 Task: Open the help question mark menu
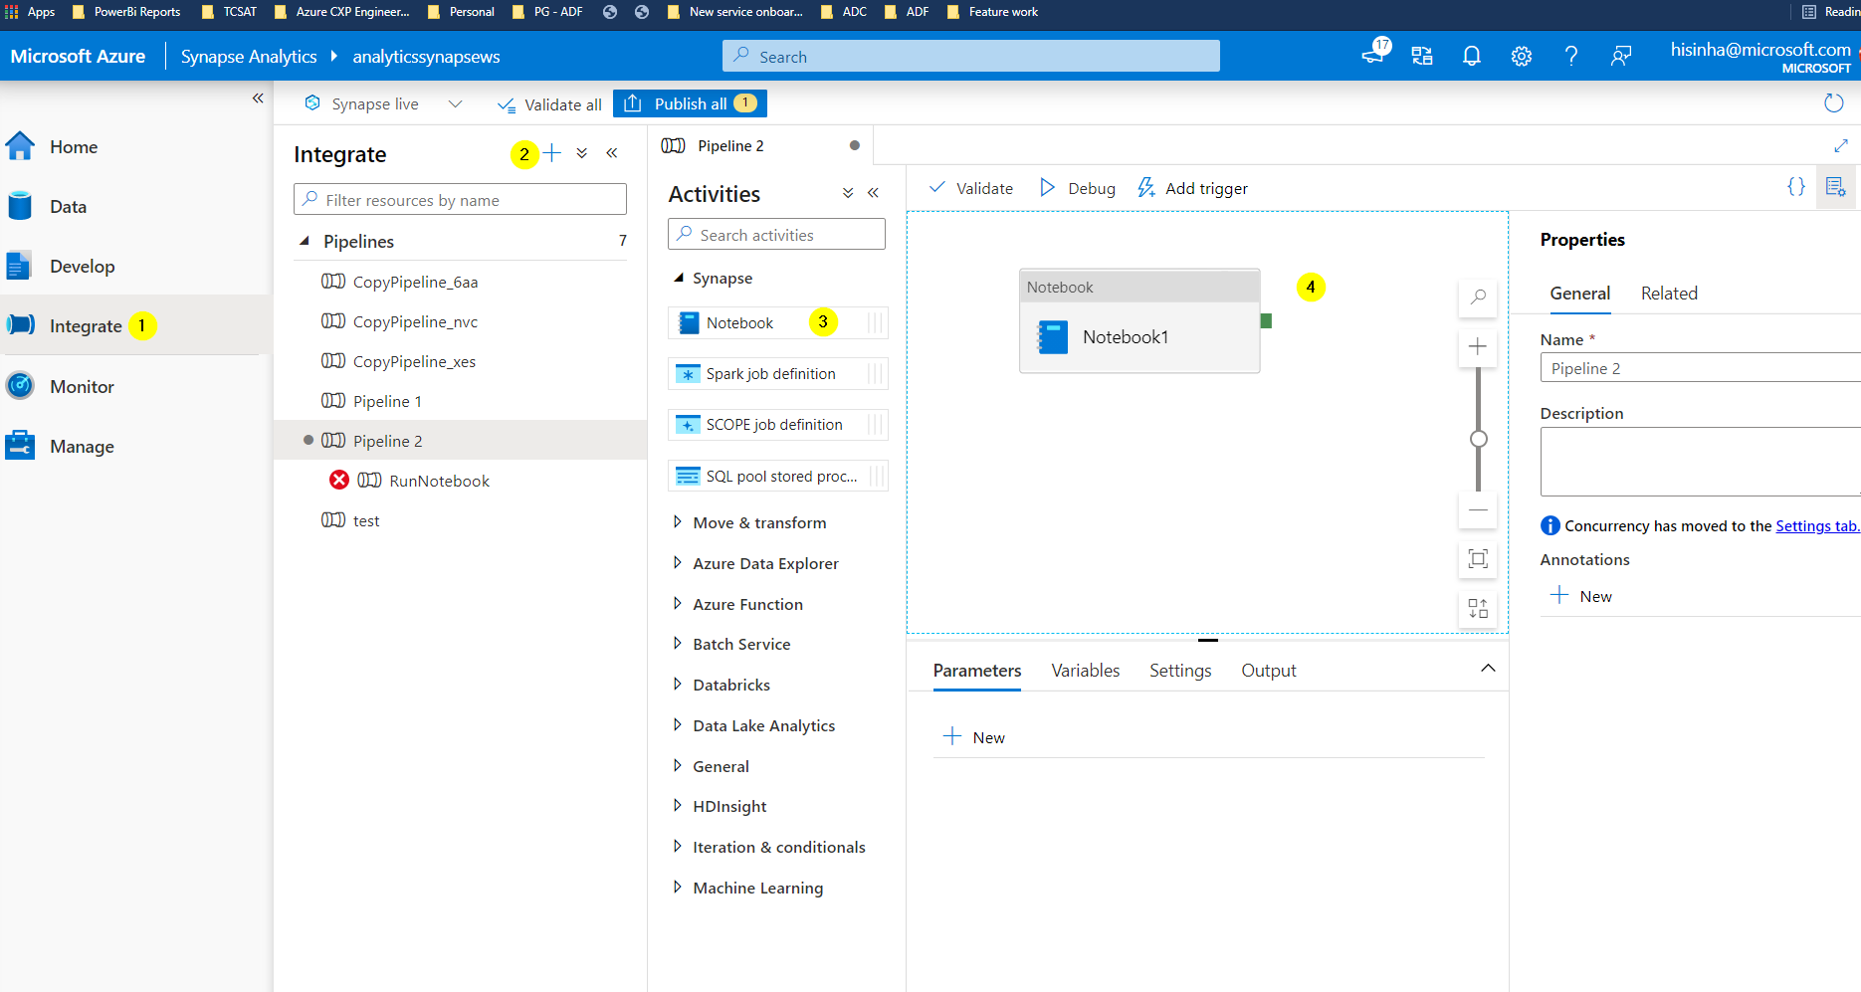click(x=1570, y=57)
